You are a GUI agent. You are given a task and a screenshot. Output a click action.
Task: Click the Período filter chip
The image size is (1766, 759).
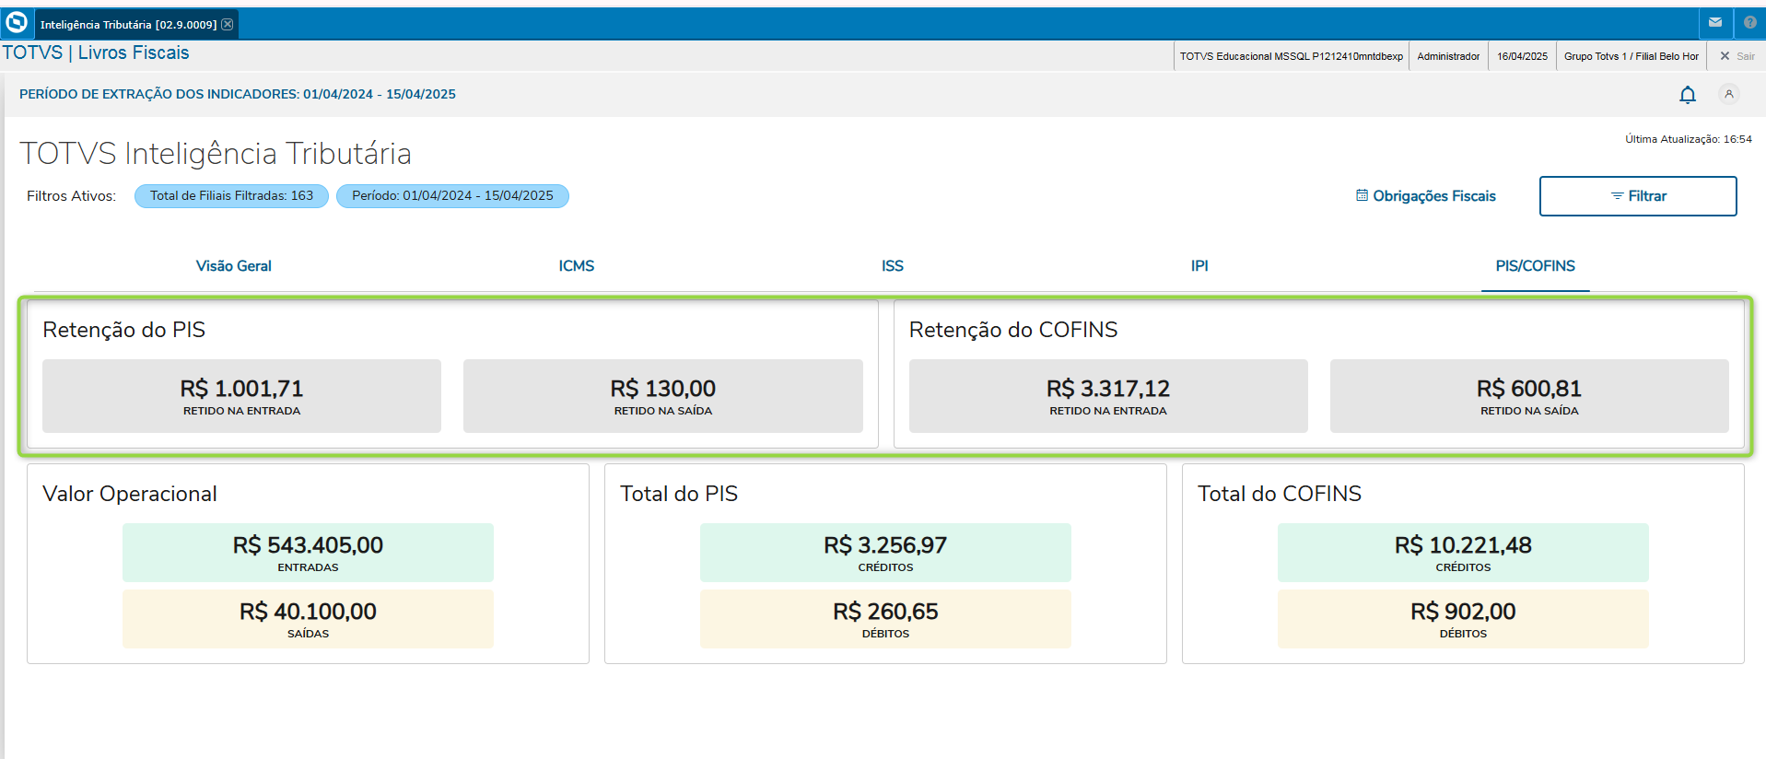point(452,196)
